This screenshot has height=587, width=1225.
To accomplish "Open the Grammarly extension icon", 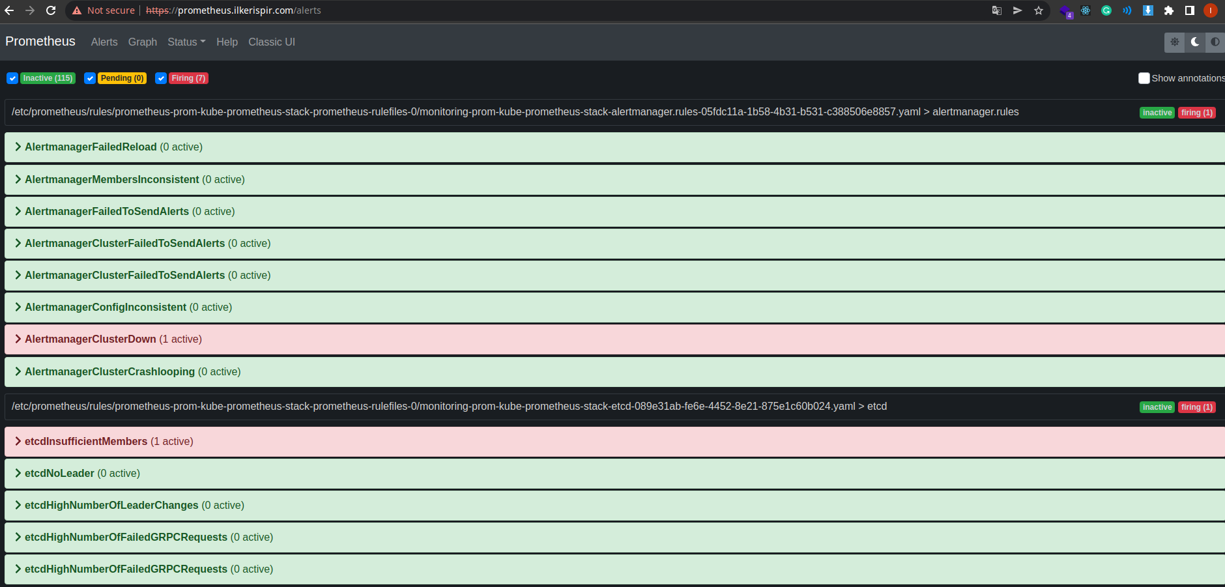I will [1106, 10].
